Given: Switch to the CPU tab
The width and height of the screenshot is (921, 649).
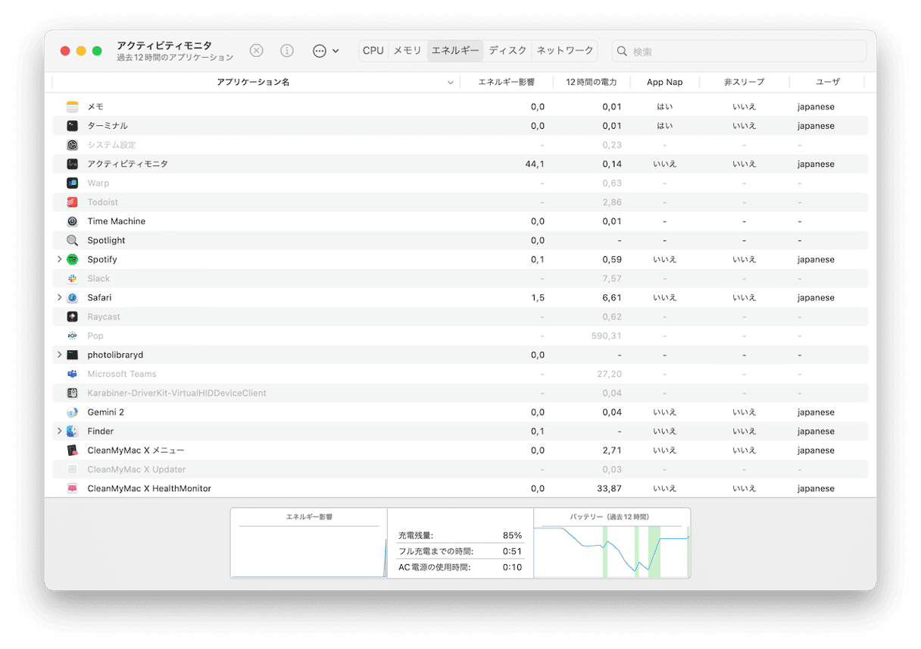Looking at the screenshot, I should click(x=373, y=51).
